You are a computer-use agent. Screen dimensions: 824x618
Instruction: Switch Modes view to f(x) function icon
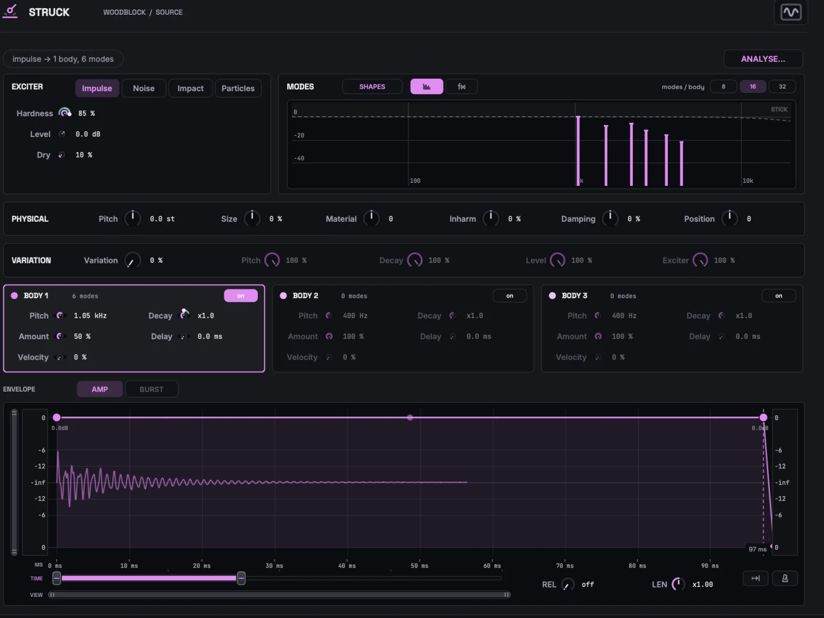point(461,86)
